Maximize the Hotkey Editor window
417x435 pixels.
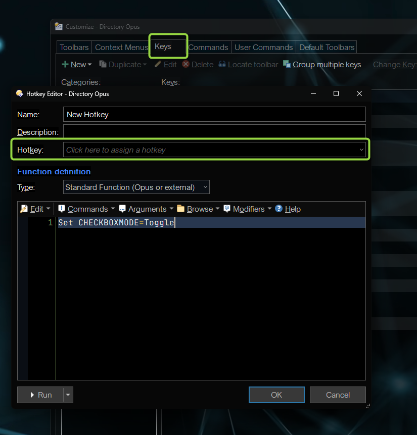tap(336, 93)
